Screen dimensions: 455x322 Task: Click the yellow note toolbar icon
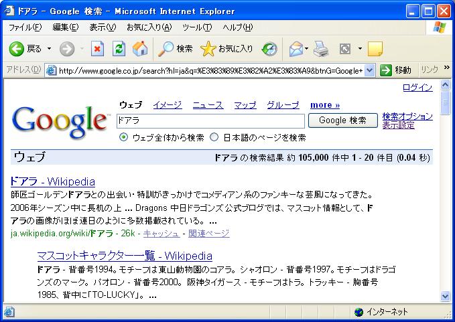tap(375, 49)
